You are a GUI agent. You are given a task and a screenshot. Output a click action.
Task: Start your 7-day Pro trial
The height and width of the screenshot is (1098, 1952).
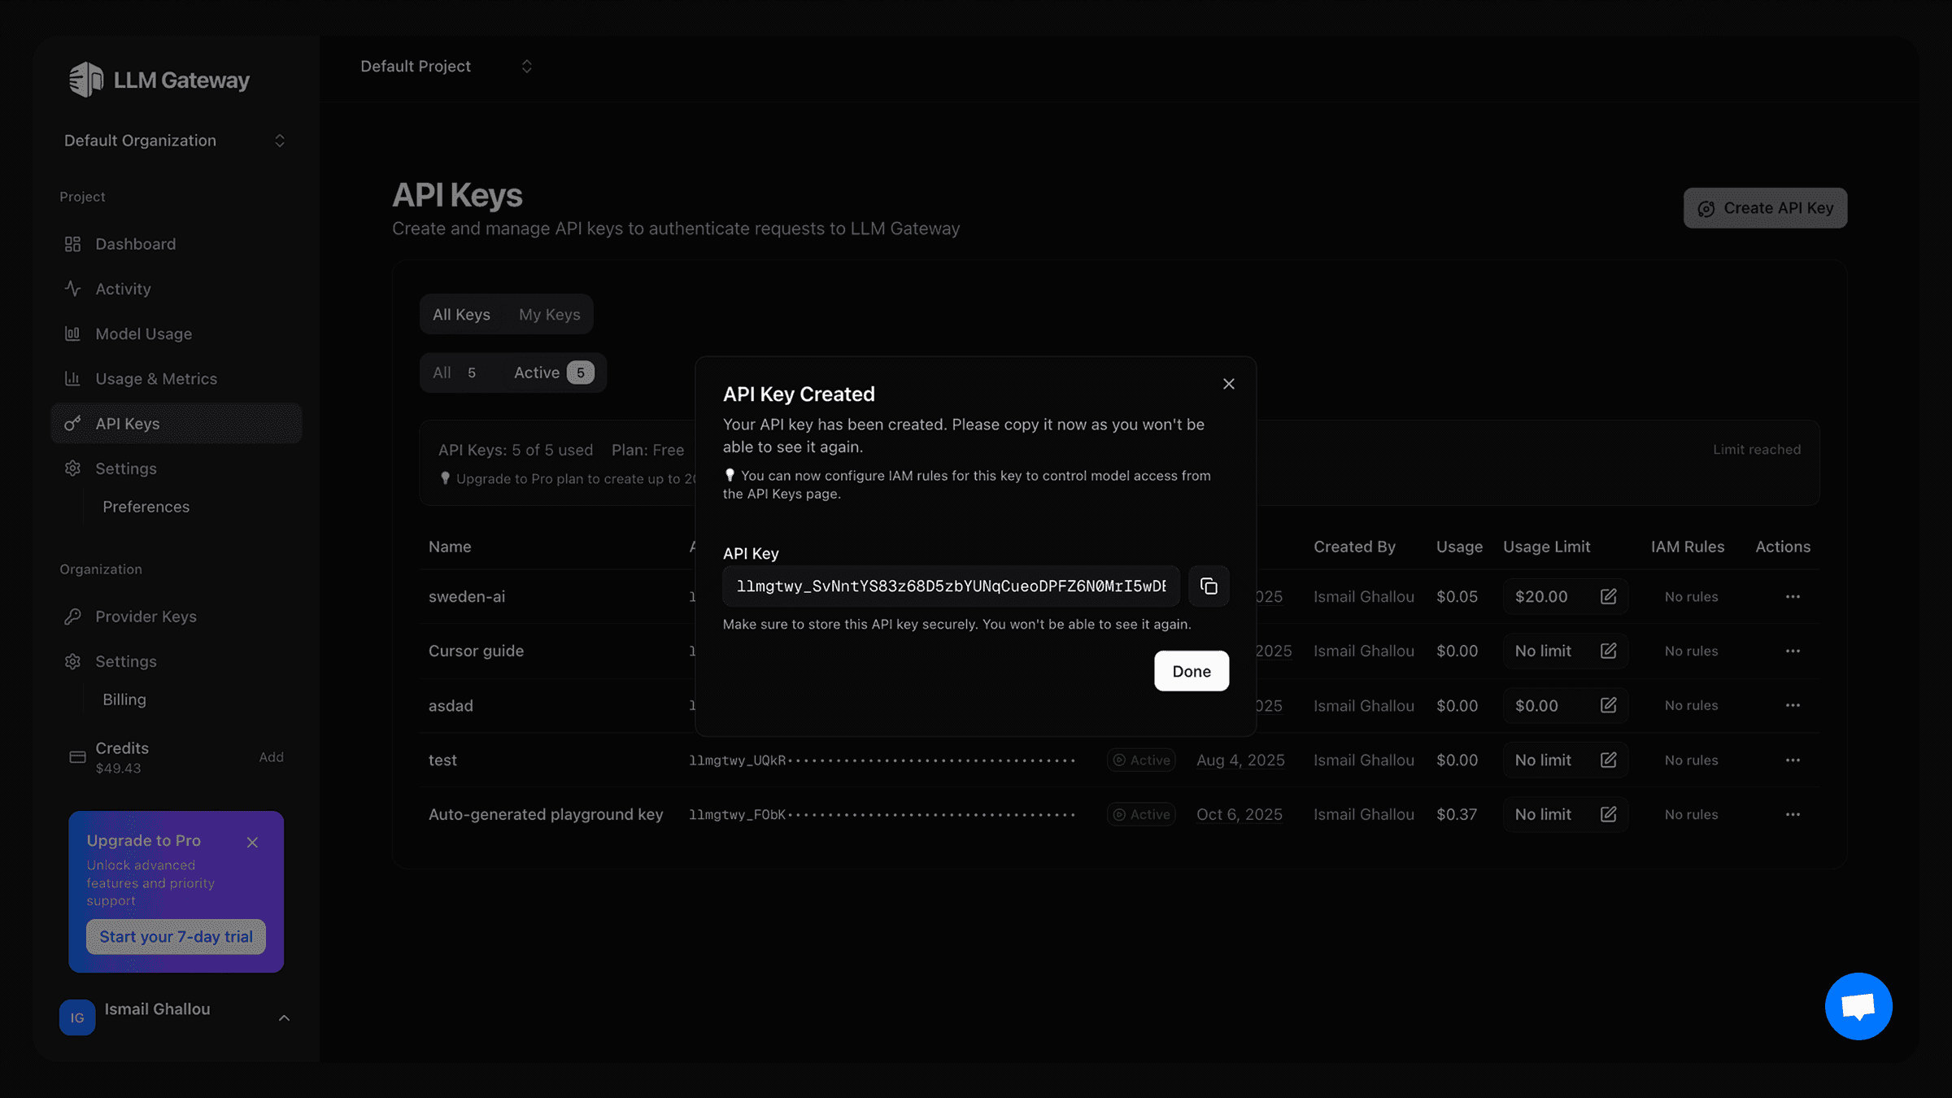point(175,936)
